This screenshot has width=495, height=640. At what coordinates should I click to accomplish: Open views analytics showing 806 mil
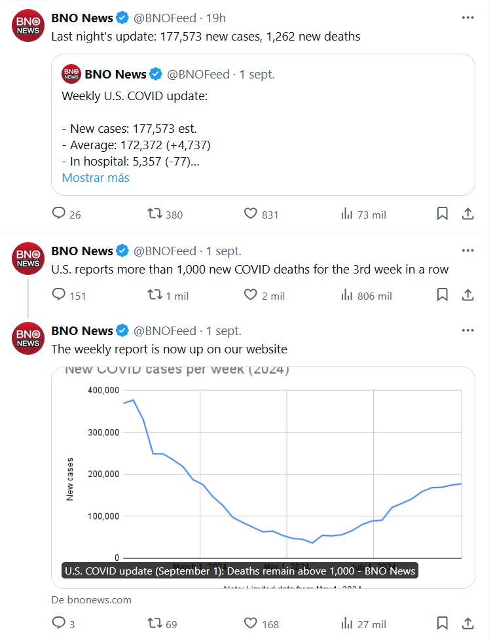tap(366, 295)
